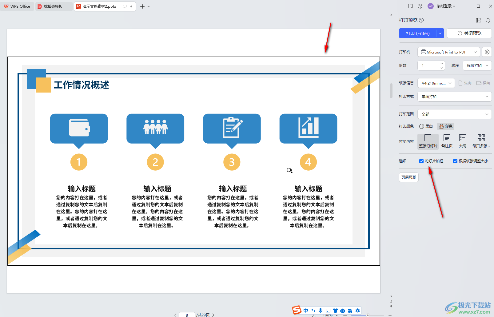Select 备注页 notes page print content

coord(447,141)
